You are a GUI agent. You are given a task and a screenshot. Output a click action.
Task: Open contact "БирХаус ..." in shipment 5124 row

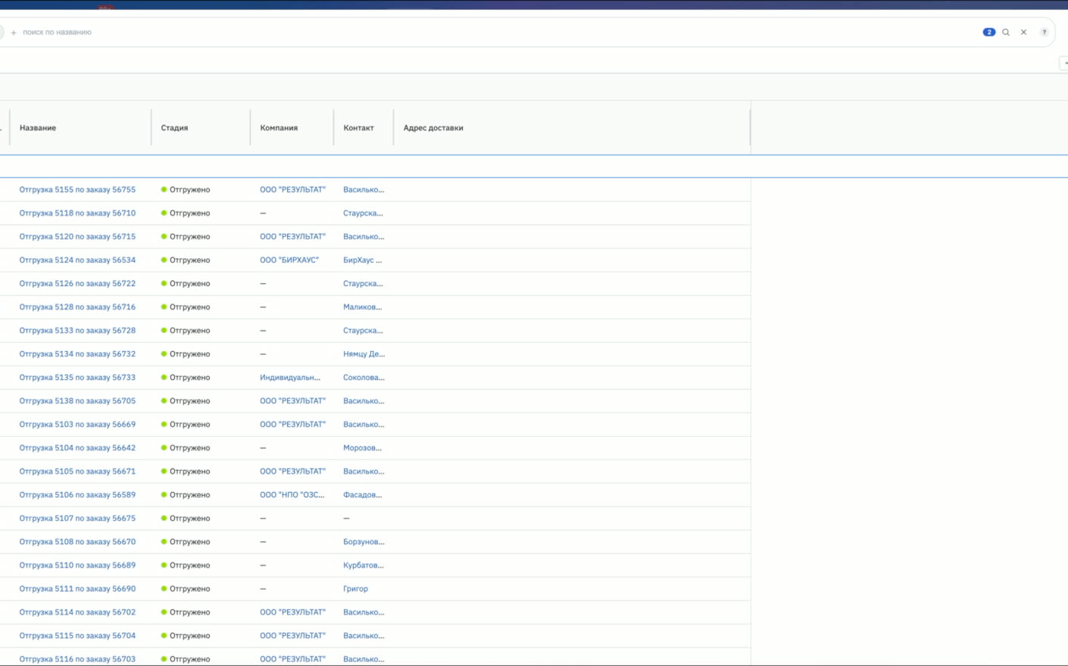pos(362,260)
